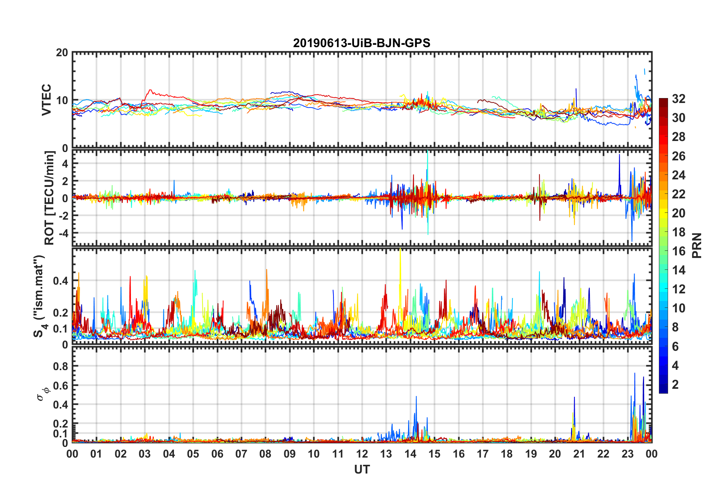
Task: Click colorbar tick label "22"
Action: click(679, 194)
